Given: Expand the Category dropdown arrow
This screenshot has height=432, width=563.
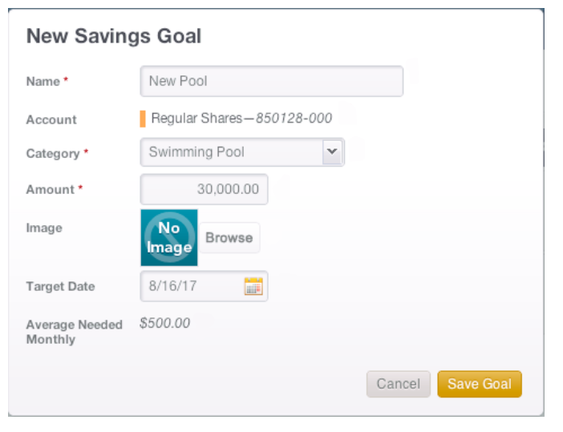Looking at the screenshot, I should click(332, 152).
